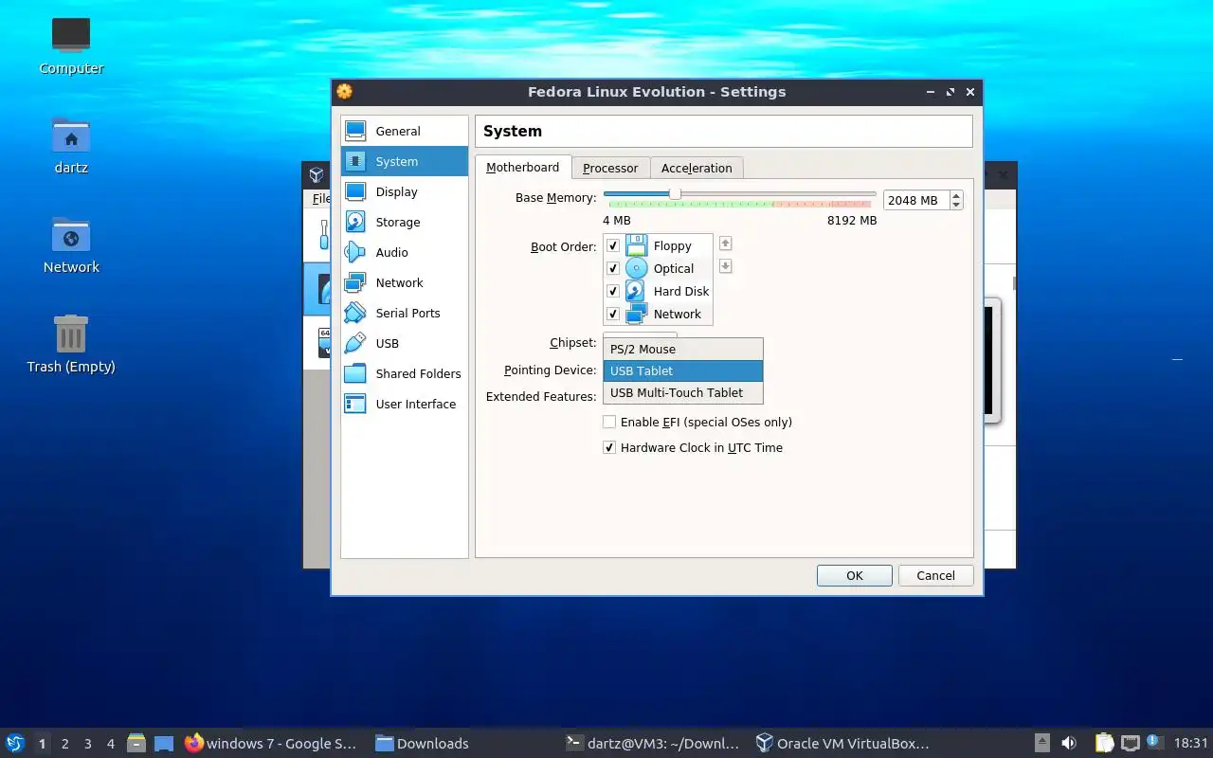Select the System category in sidebar
Image resolution: width=1213 pixels, height=758 pixels.
(405, 161)
